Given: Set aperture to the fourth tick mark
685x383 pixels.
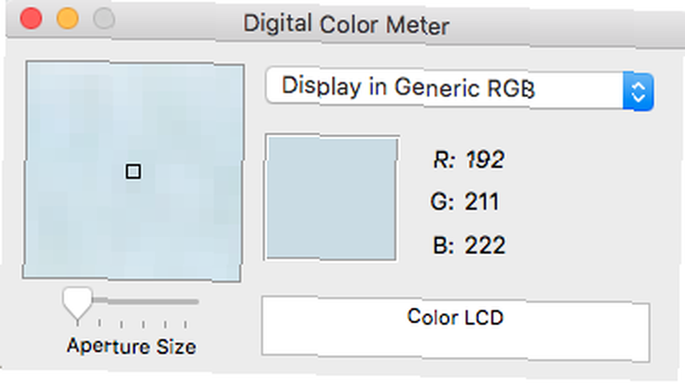Looking at the screenshot, I should [x=143, y=324].
